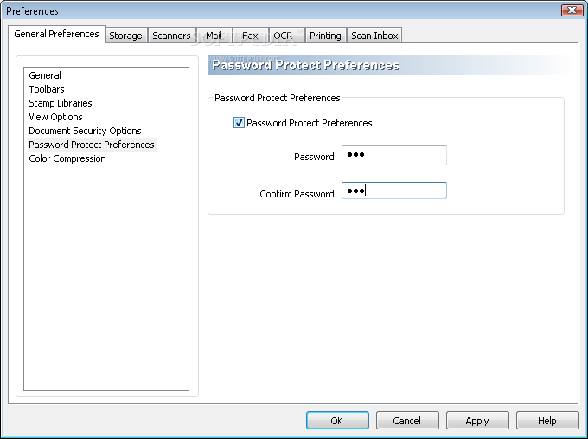Confirm settings with the OK button
This screenshot has height=439, width=588.
point(337,421)
